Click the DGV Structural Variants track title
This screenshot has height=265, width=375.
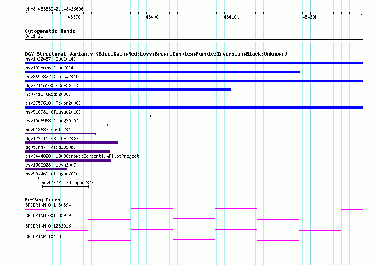(x=156, y=54)
